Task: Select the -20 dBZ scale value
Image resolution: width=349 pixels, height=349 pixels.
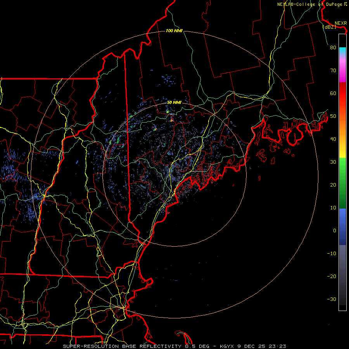Action: [x=332, y=276]
